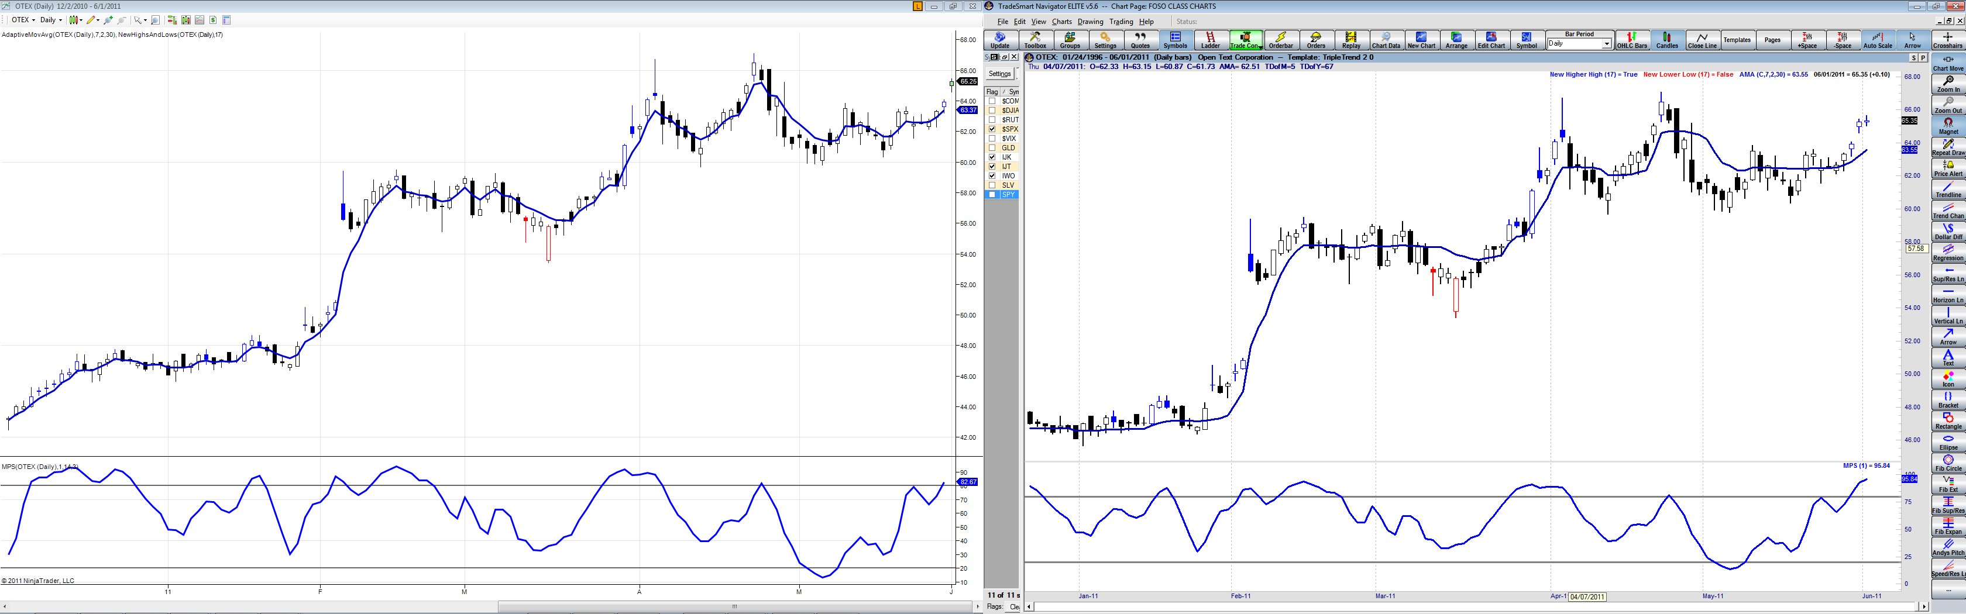The image size is (1966, 614).
Task: Open the Charts menu
Action: click(1061, 22)
